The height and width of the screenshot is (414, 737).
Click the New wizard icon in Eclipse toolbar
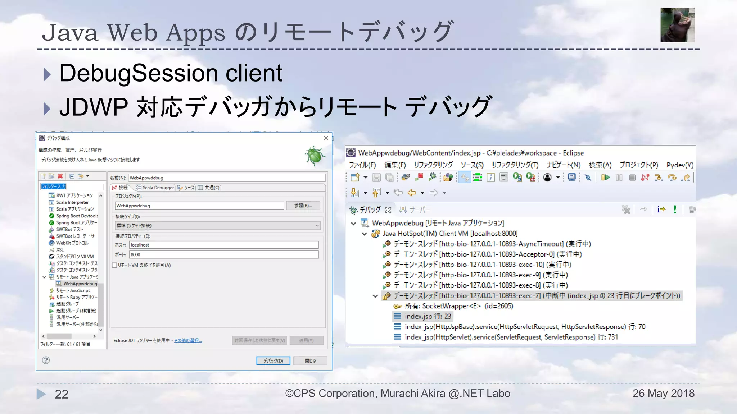[x=355, y=177]
